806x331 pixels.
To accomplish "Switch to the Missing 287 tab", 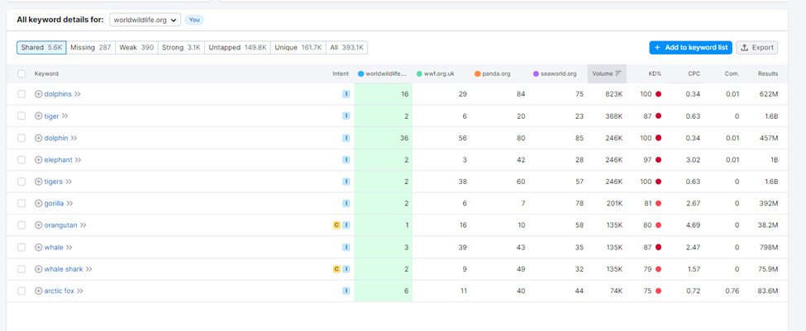I will point(90,48).
